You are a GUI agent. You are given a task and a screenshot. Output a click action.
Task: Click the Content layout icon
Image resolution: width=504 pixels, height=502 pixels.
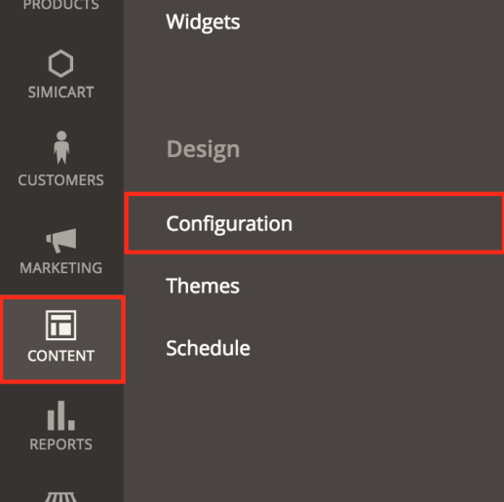click(x=61, y=325)
